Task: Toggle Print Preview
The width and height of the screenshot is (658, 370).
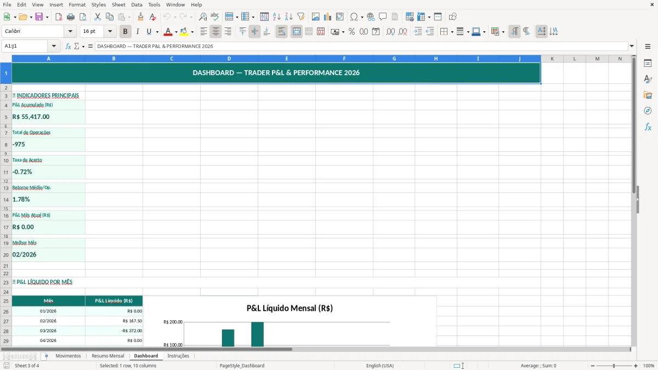Action: coord(83,17)
